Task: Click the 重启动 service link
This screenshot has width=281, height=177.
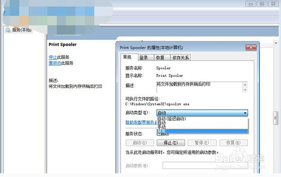Action: [55, 63]
